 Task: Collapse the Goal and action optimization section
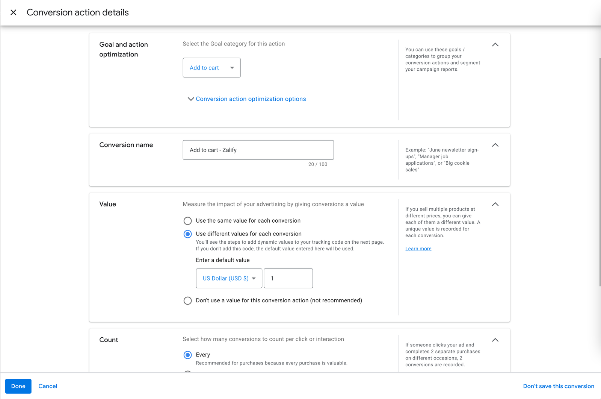click(x=495, y=45)
